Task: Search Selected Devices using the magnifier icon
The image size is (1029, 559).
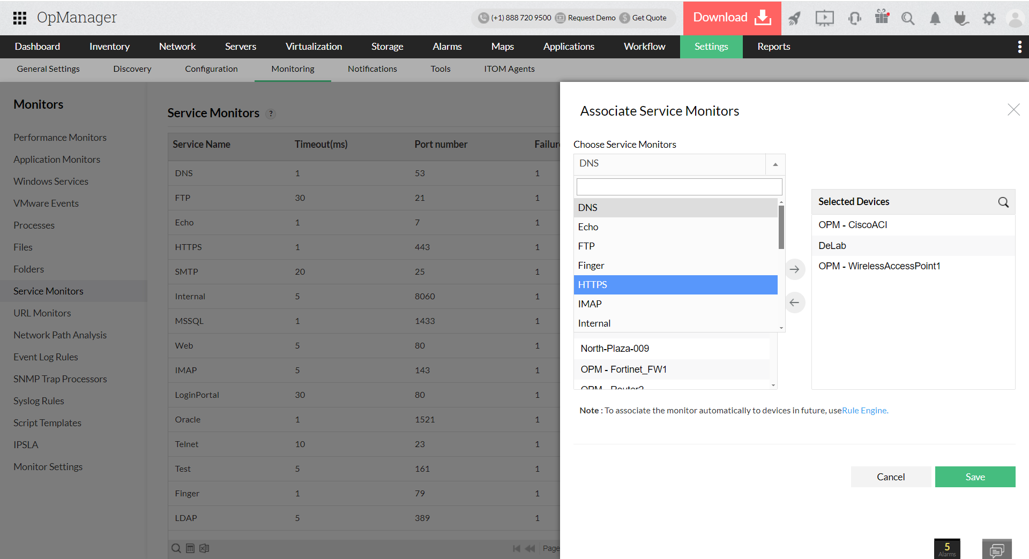Action: tap(1003, 202)
